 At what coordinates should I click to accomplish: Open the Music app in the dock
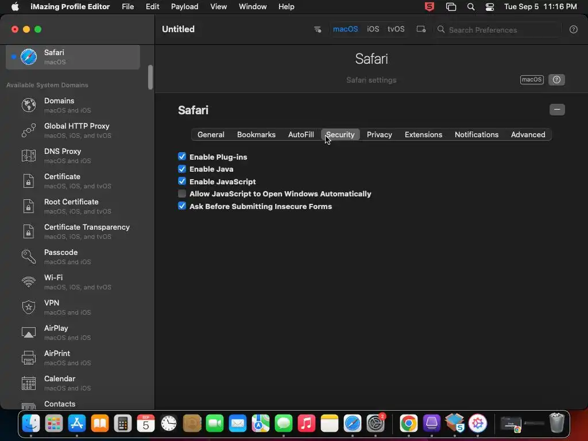[x=307, y=424]
